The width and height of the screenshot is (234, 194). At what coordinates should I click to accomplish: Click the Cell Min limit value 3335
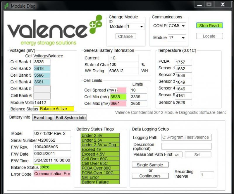click(x=138, y=97)
